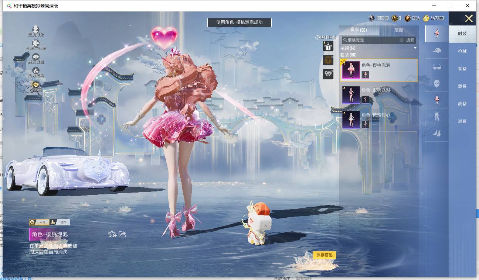479x280 pixels.
Task: Open the 热力档案 flame icon
Action: pos(36,70)
